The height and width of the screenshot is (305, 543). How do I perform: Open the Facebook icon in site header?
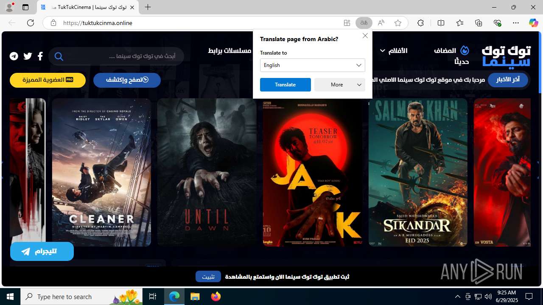pos(40,56)
